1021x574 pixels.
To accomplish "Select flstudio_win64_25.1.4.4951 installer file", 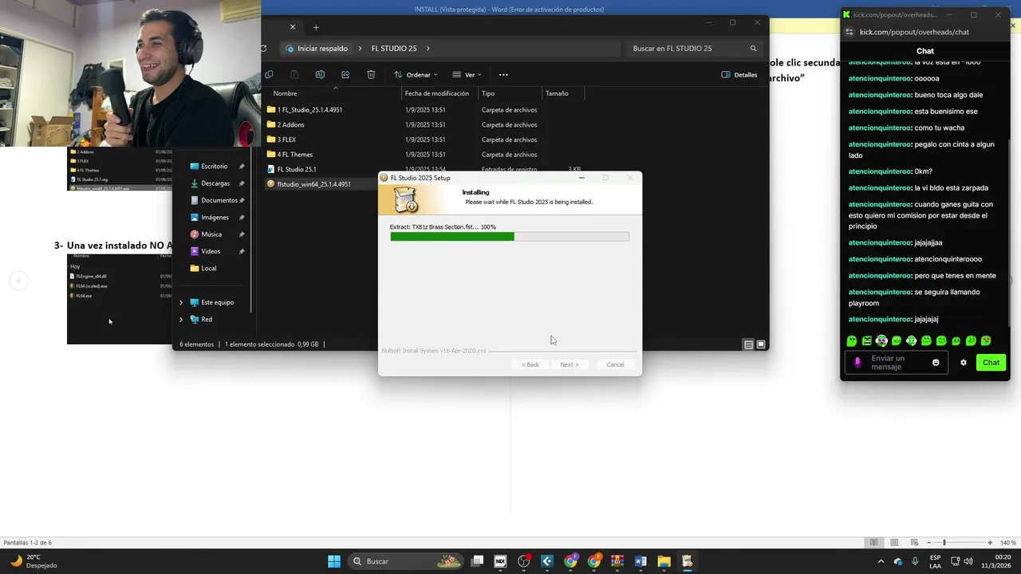I will point(314,184).
